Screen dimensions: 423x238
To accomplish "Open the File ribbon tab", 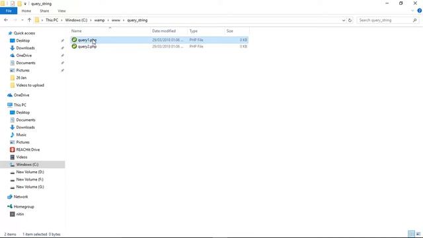I will tap(9, 11).
